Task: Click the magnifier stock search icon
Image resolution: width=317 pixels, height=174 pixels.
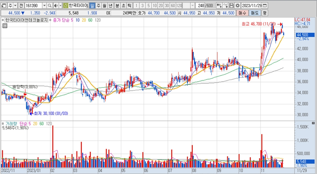Action: pos(50,5)
